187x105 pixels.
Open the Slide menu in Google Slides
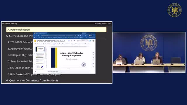click(x=52, y=42)
